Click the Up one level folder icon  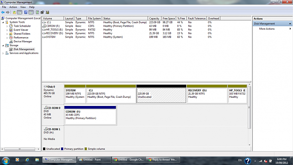(14, 13)
